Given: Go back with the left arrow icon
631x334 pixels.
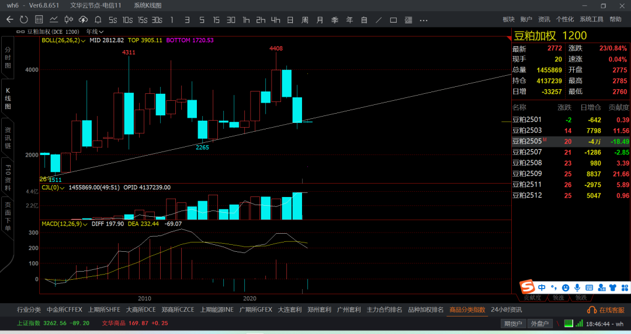Looking at the screenshot, I should point(10,20).
